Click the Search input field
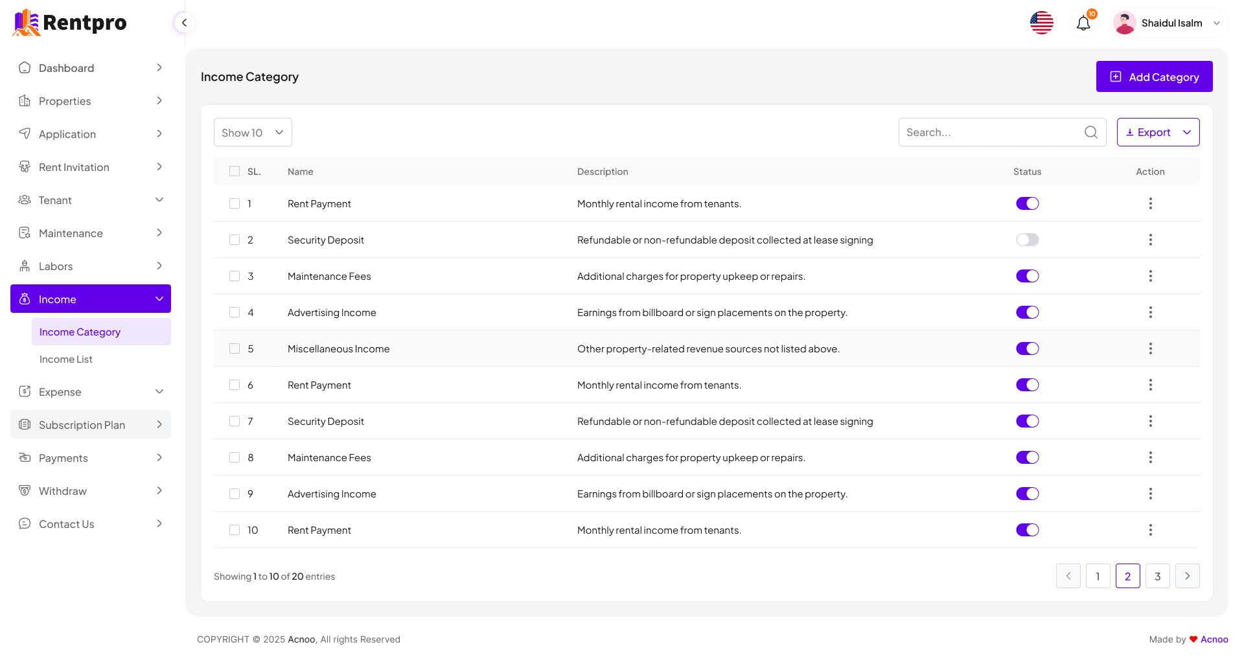 [991, 132]
